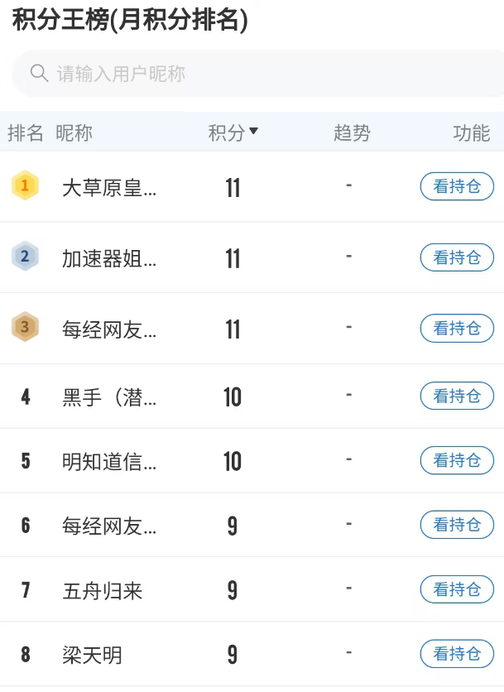The height and width of the screenshot is (692, 504).
Task: Sort by 积分 using the arrow indicator
Action: [253, 131]
